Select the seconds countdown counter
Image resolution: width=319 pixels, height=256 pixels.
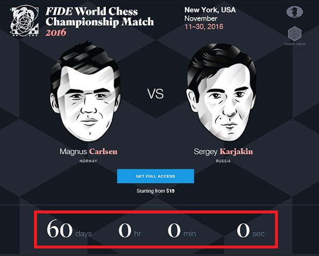(x=250, y=230)
